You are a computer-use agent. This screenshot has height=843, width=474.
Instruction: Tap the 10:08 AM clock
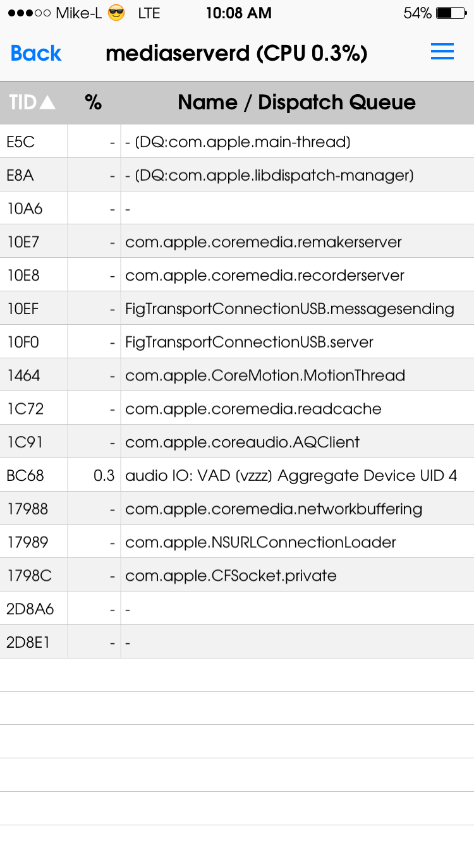238,13
